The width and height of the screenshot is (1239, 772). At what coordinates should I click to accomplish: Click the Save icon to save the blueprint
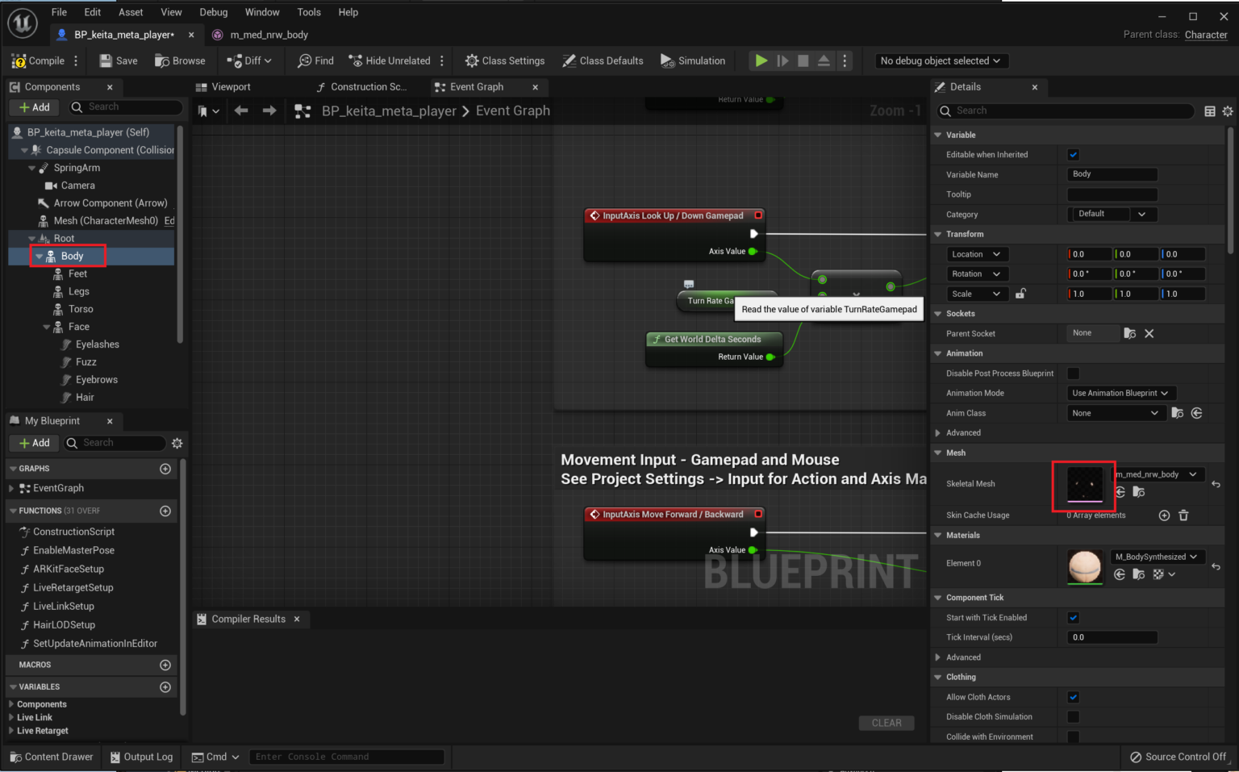(x=106, y=61)
